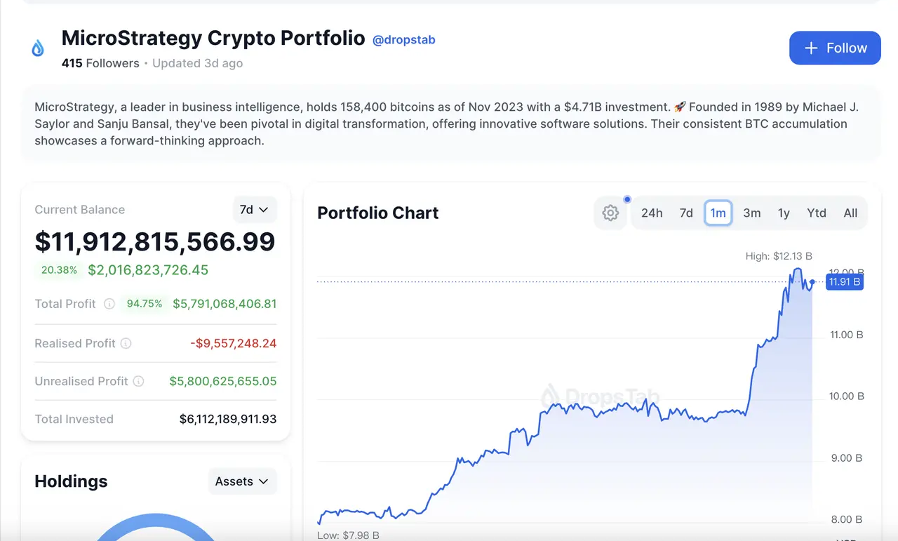The image size is (898, 541).
Task: Show the 1y chart range
Action: [784, 213]
